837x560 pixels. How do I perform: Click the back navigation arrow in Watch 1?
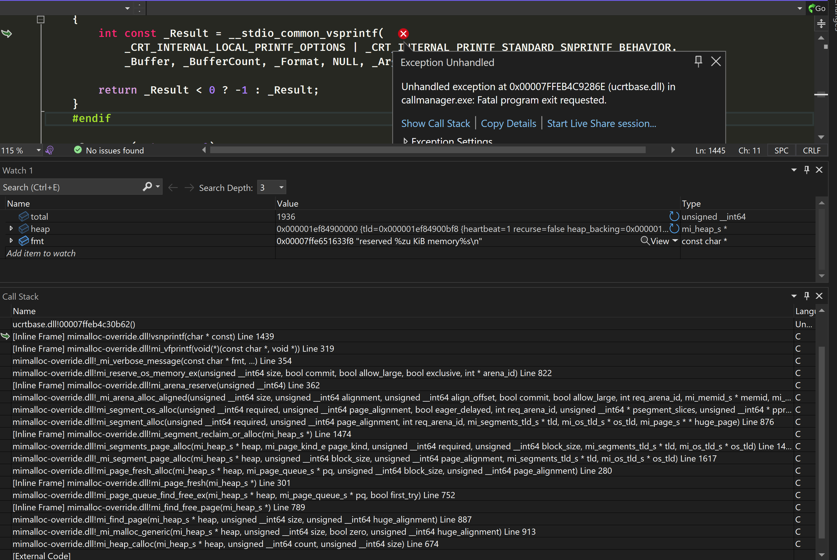tap(173, 187)
